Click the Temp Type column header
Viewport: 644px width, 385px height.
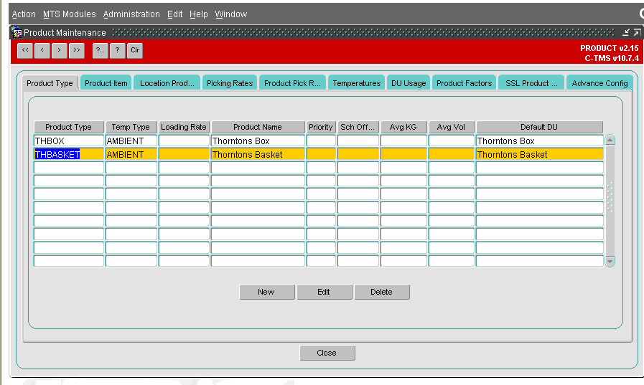pos(131,127)
